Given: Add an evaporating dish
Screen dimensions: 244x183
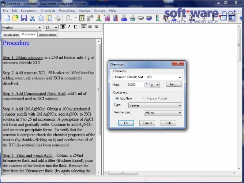Looking at the screenshot, I should [149, 18].
